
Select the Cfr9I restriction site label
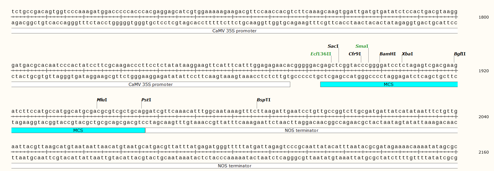[x=355, y=54]
